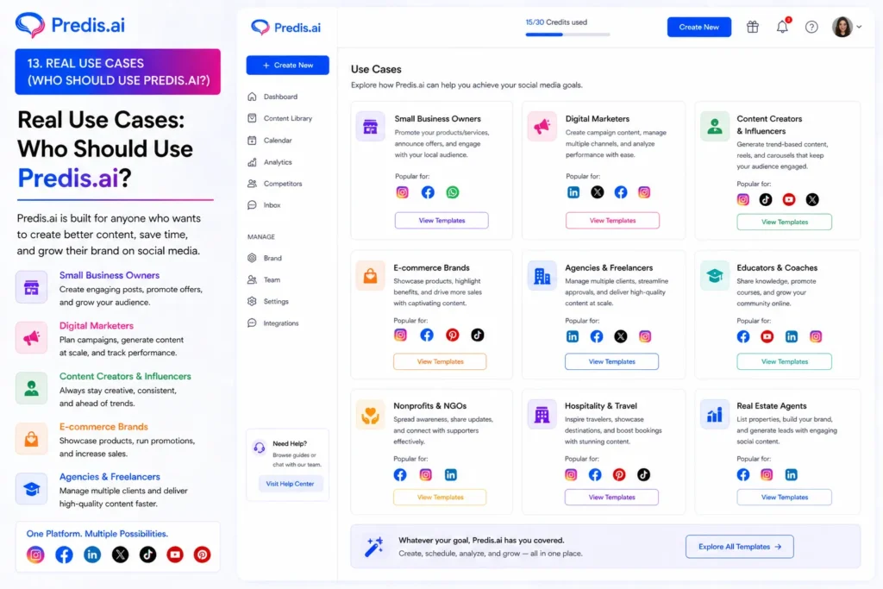Image resolution: width=883 pixels, height=589 pixels.
Task: Click Pinterest icon in E-commerce Brands card
Action: pos(452,335)
